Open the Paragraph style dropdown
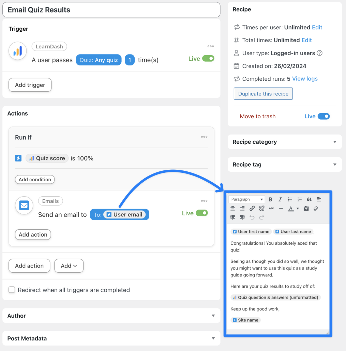Screen dimensions: 346x351 [246, 199]
